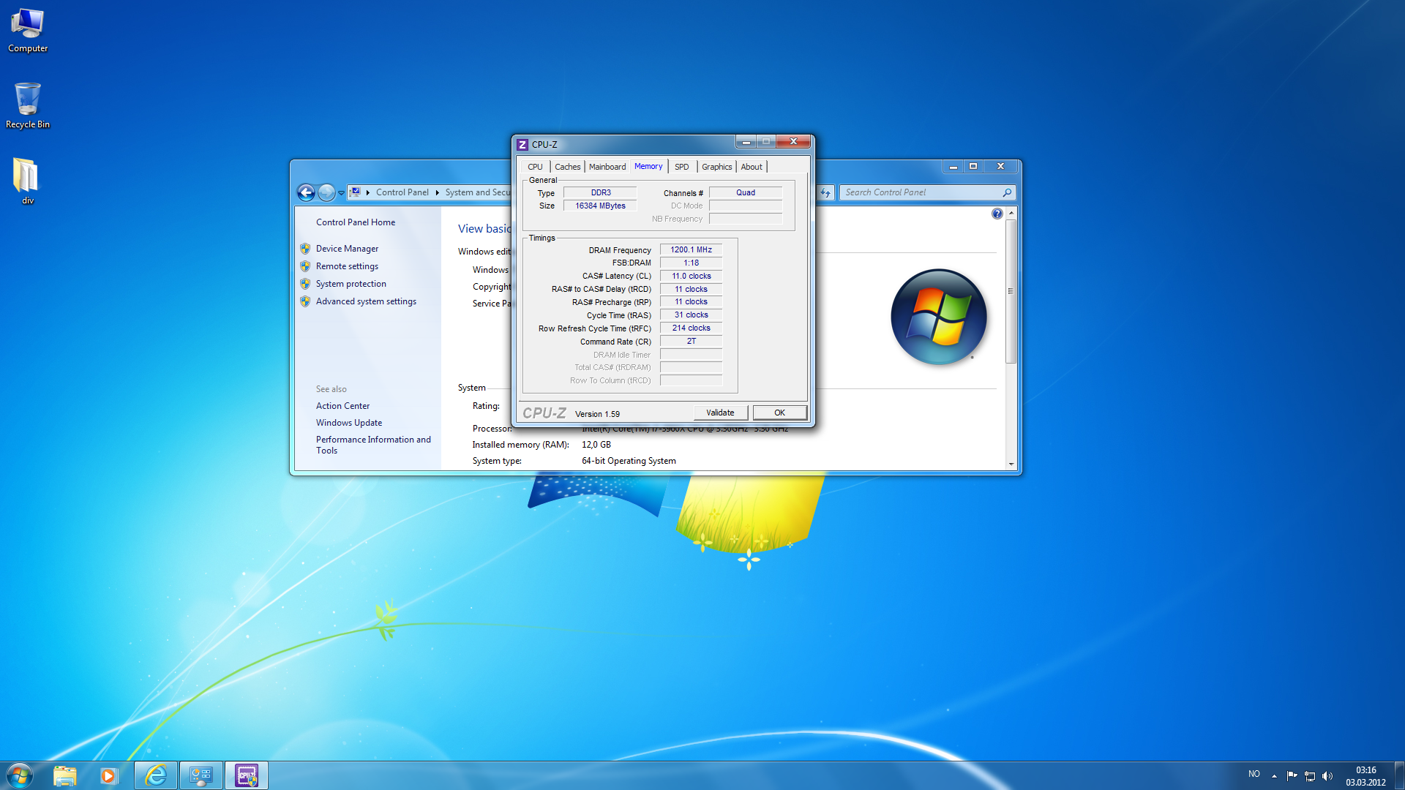The image size is (1405, 790).
Task: Open the network tray icon
Action: [1310, 776]
